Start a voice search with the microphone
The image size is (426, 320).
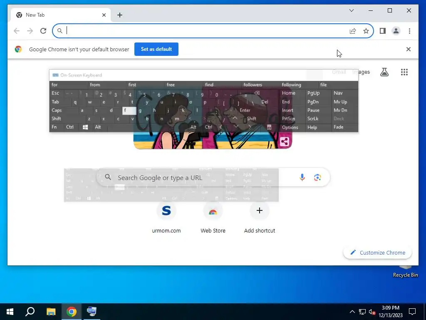pyautogui.click(x=302, y=177)
